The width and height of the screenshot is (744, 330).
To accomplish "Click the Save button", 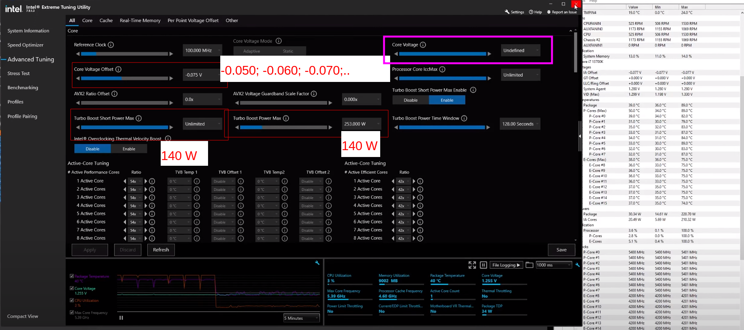I will click(x=562, y=250).
